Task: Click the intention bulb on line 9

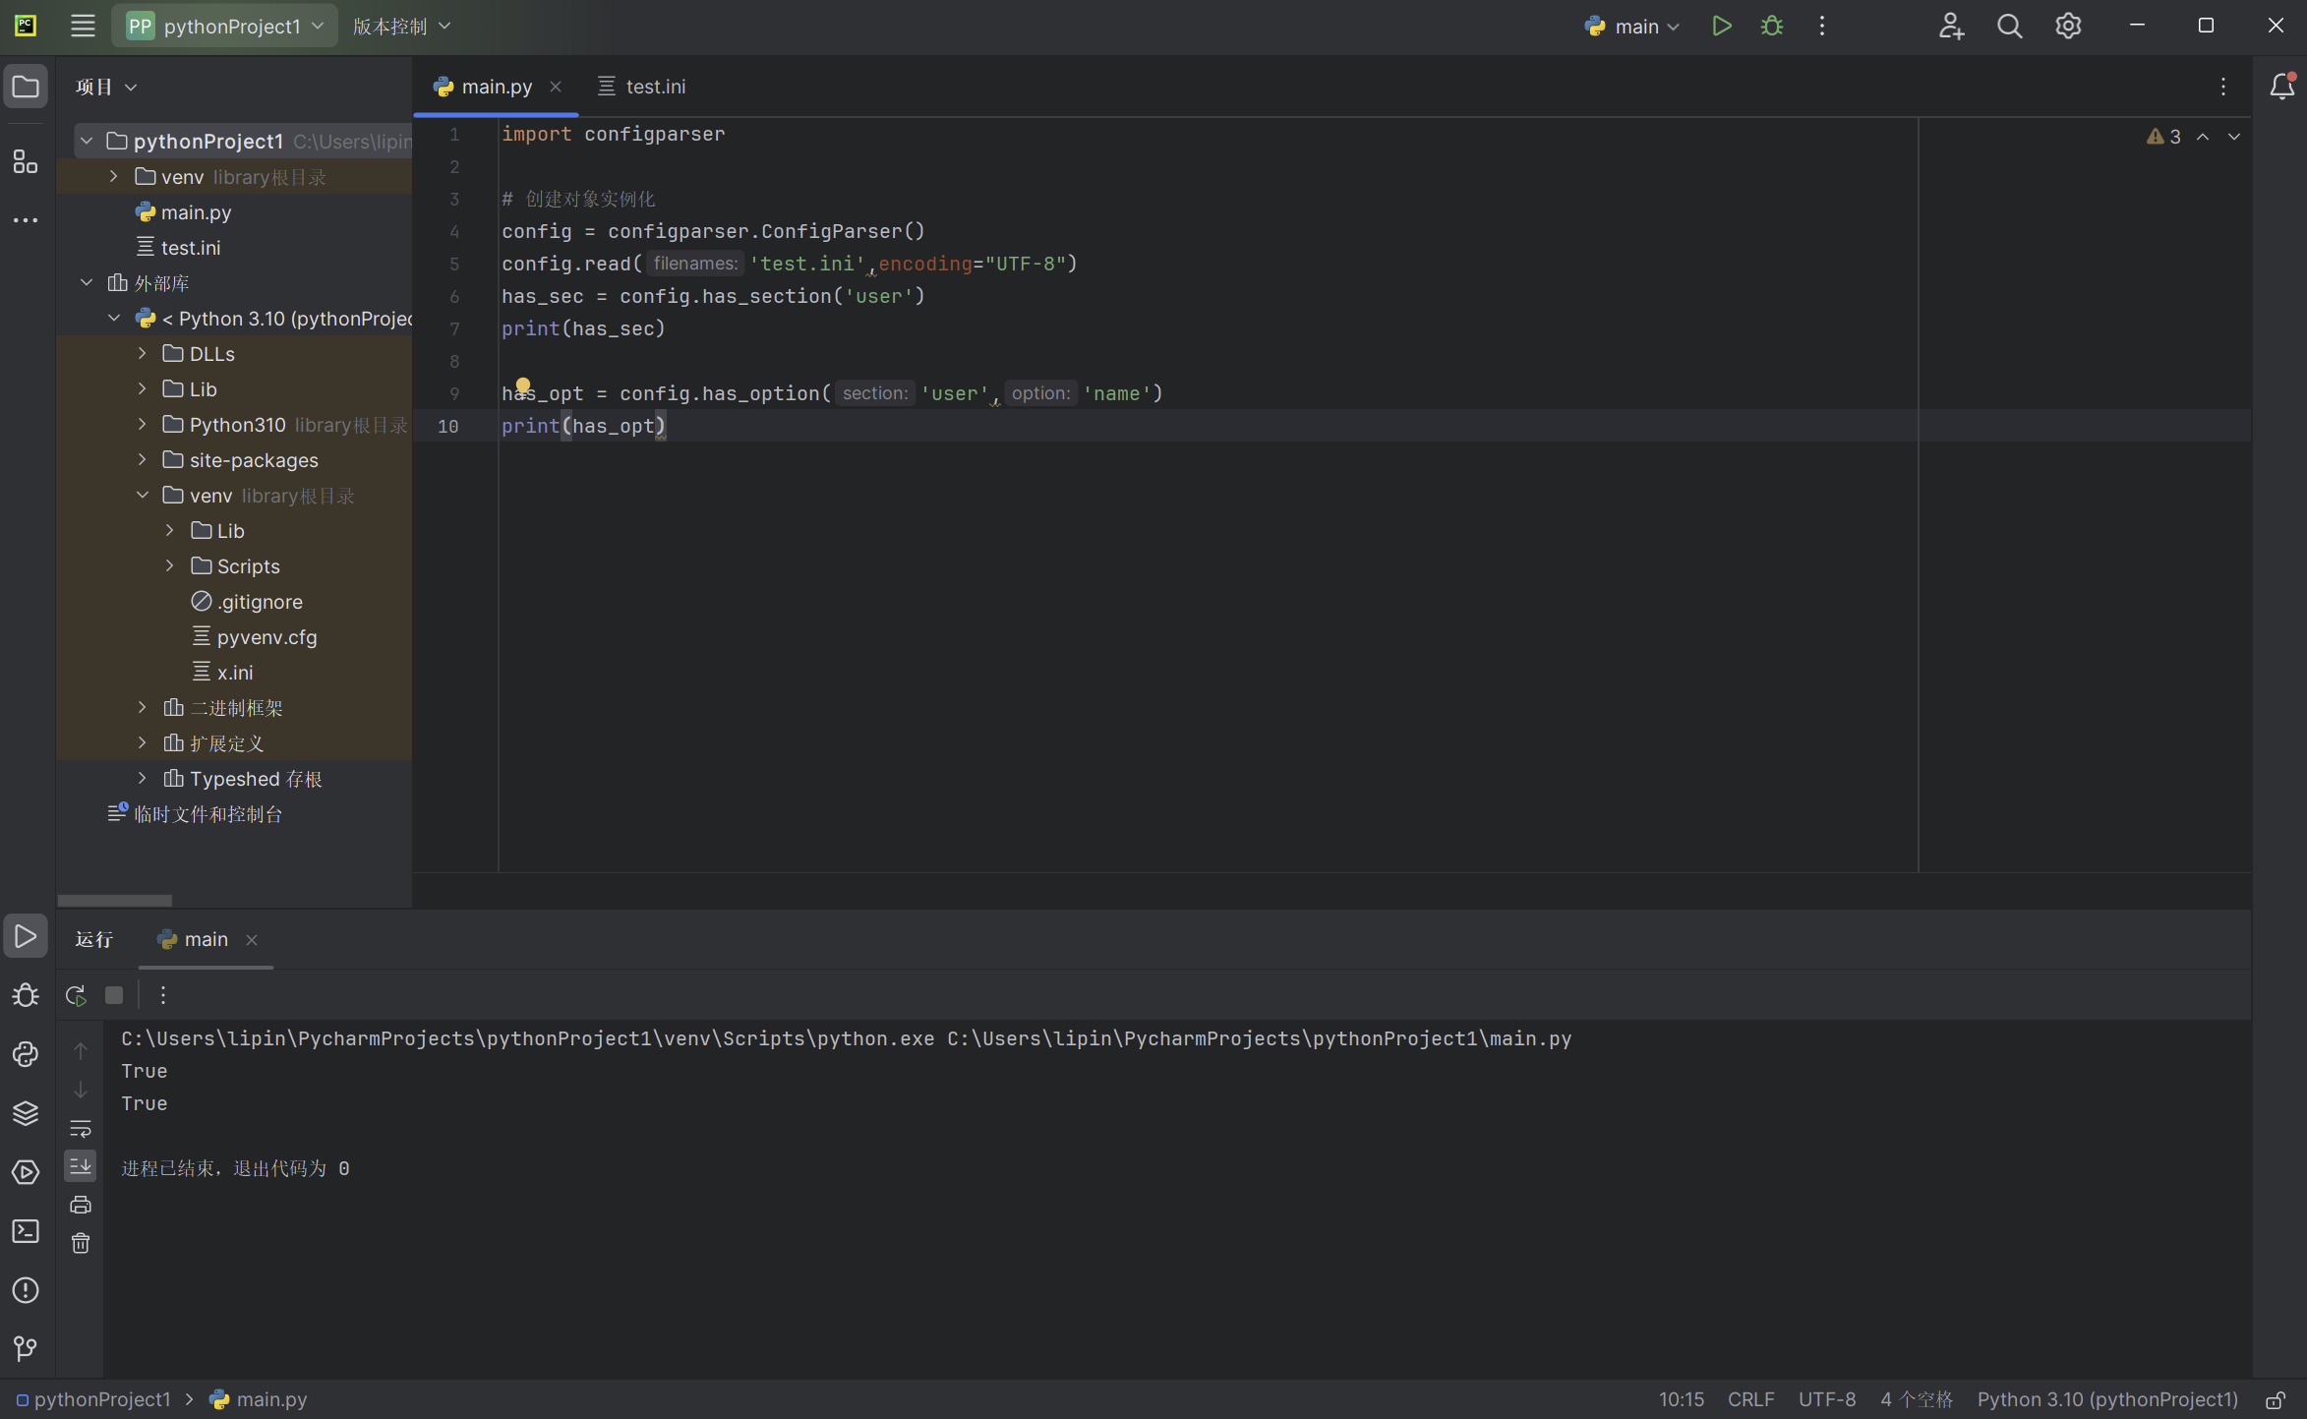Action: coord(523,385)
